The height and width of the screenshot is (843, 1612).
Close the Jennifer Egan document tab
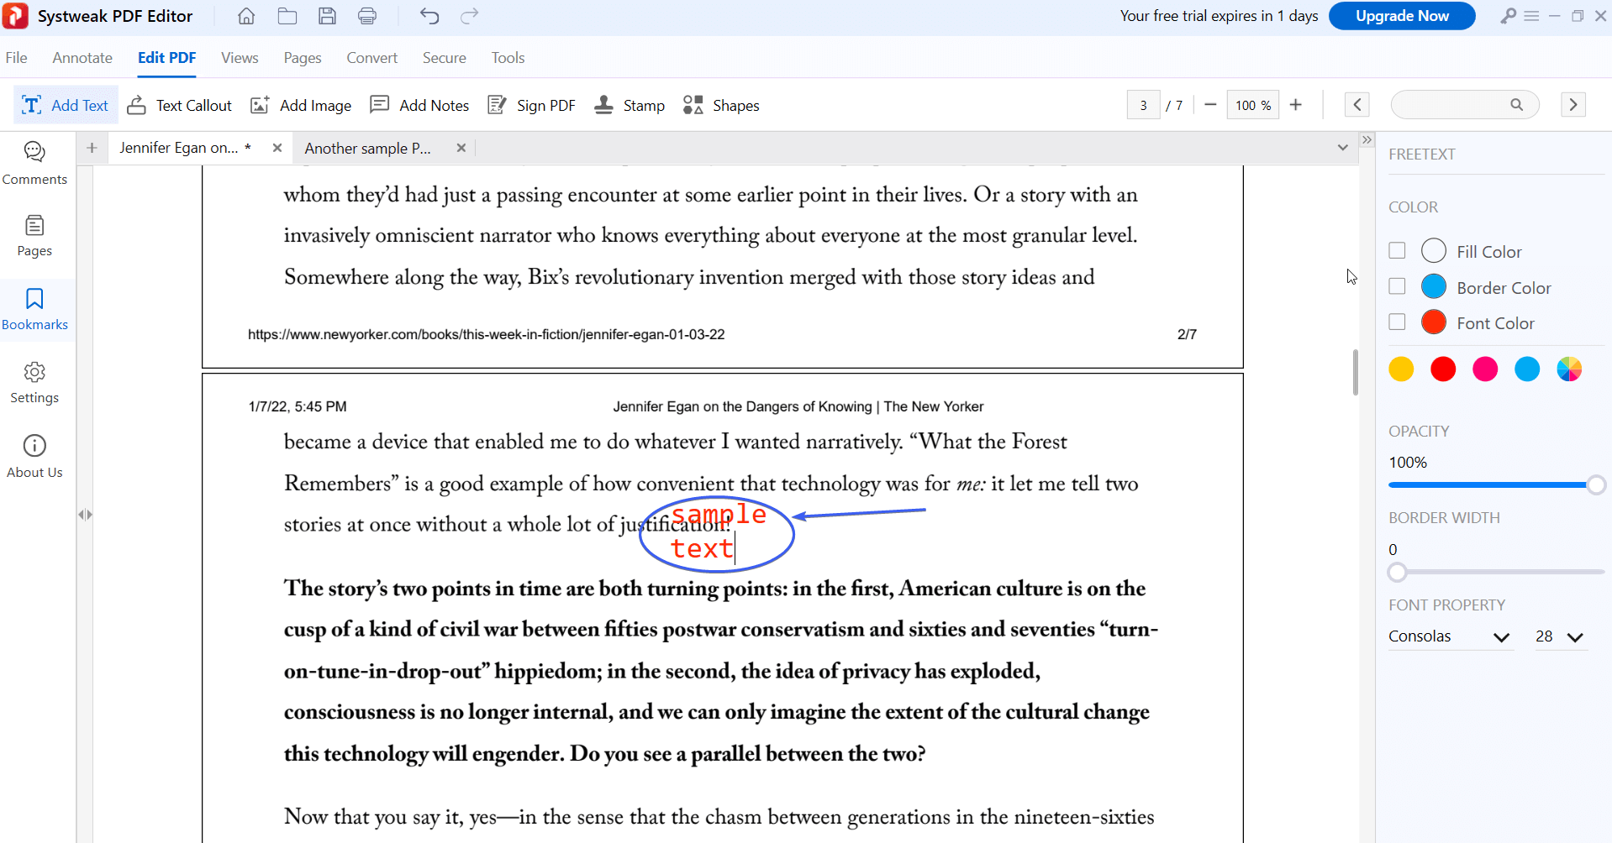[x=277, y=148]
